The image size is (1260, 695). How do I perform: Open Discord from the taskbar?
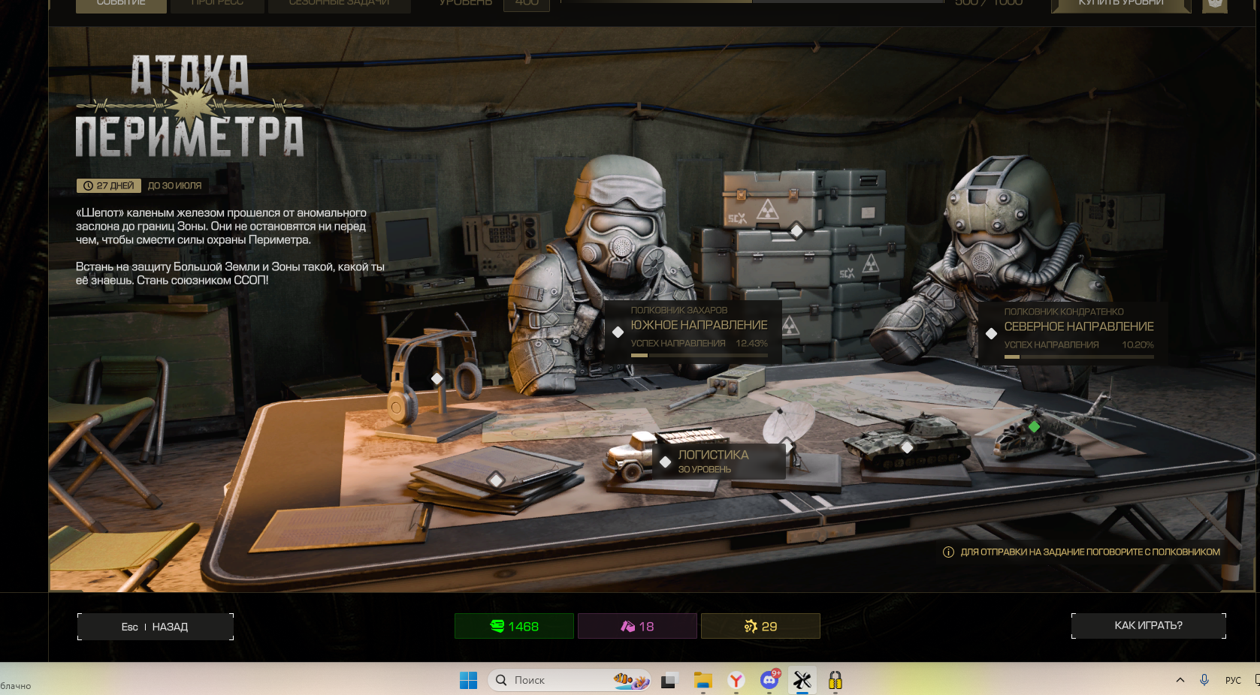pyautogui.click(x=769, y=680)
